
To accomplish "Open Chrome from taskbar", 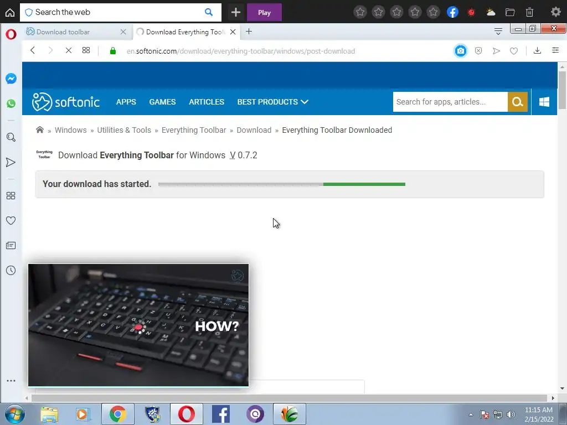I will (x=117, y=414).
